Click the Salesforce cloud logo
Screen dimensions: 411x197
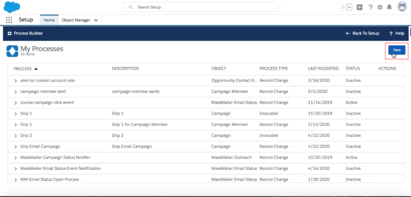(x=12, y=7)
